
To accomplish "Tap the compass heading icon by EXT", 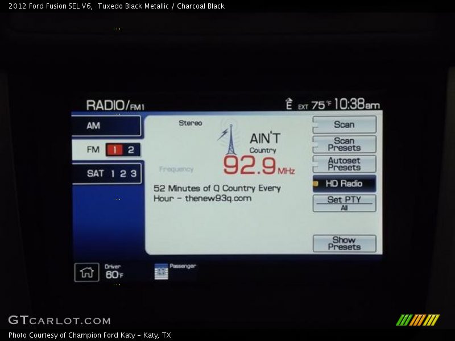I will point(289,104).
